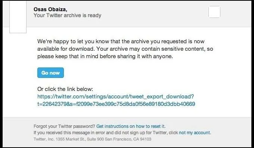
Task: Open Get instructions on how to reset it
Action: (x=131, y=126)
